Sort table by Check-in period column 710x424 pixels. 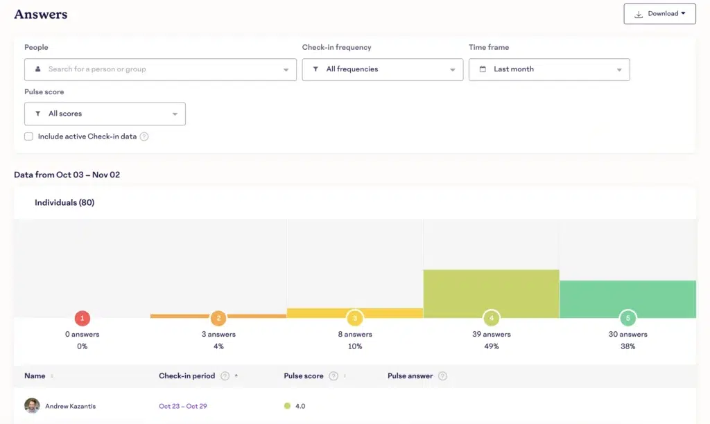(236, 376)
